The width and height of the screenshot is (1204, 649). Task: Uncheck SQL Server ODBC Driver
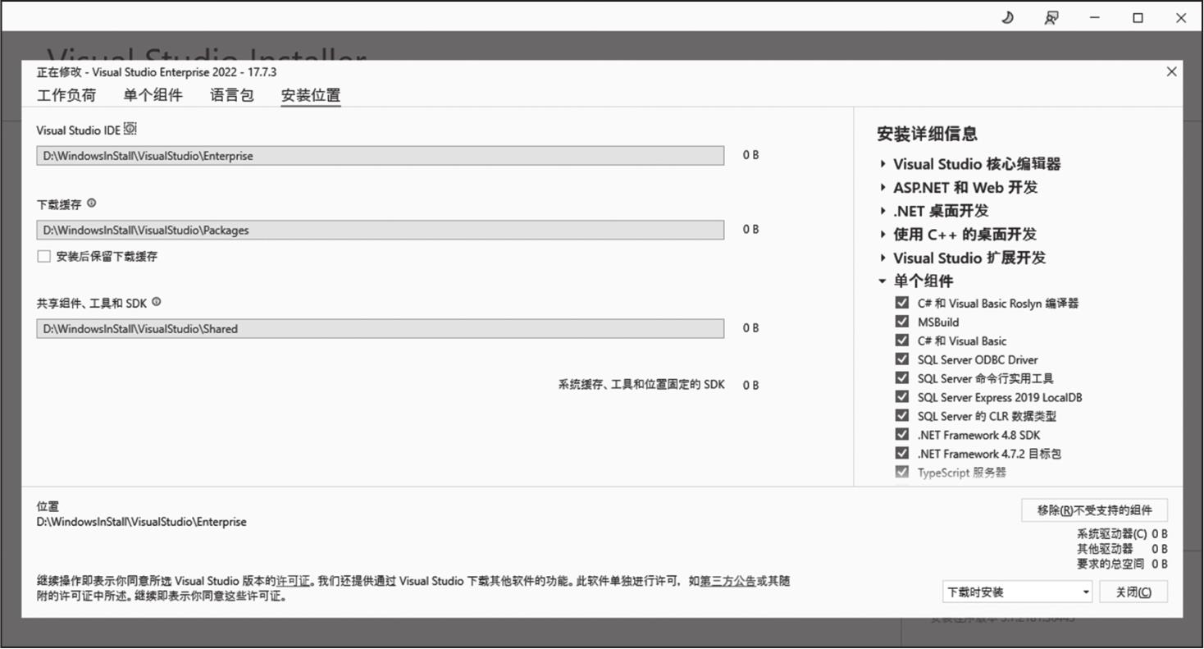pyautogui.click(x=902, y=359)
